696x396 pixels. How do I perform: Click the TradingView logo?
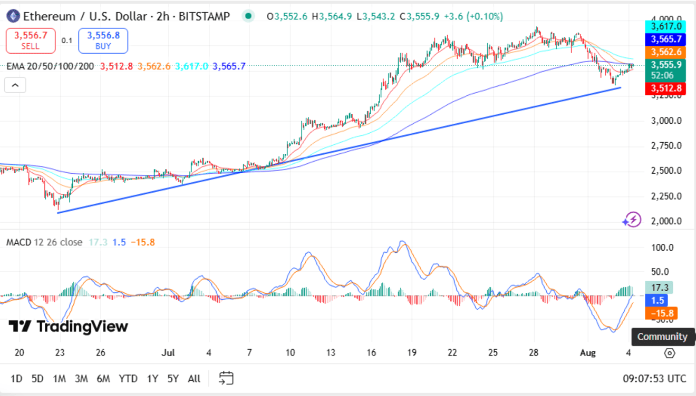point(68,326)
